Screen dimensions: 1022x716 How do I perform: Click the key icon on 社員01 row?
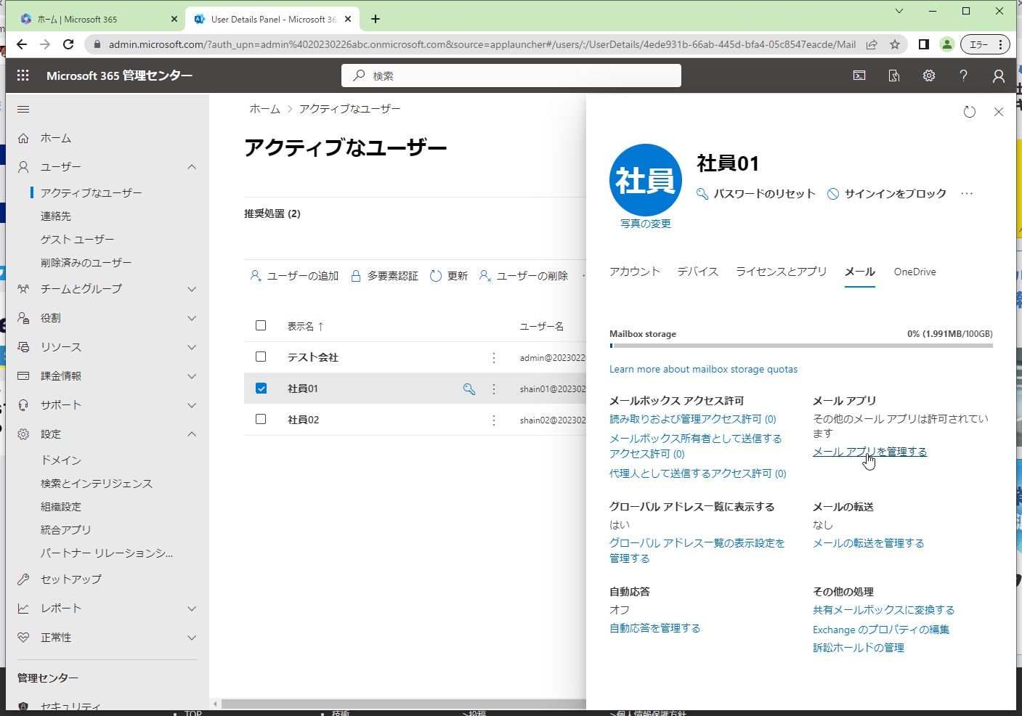click(469, 389)
